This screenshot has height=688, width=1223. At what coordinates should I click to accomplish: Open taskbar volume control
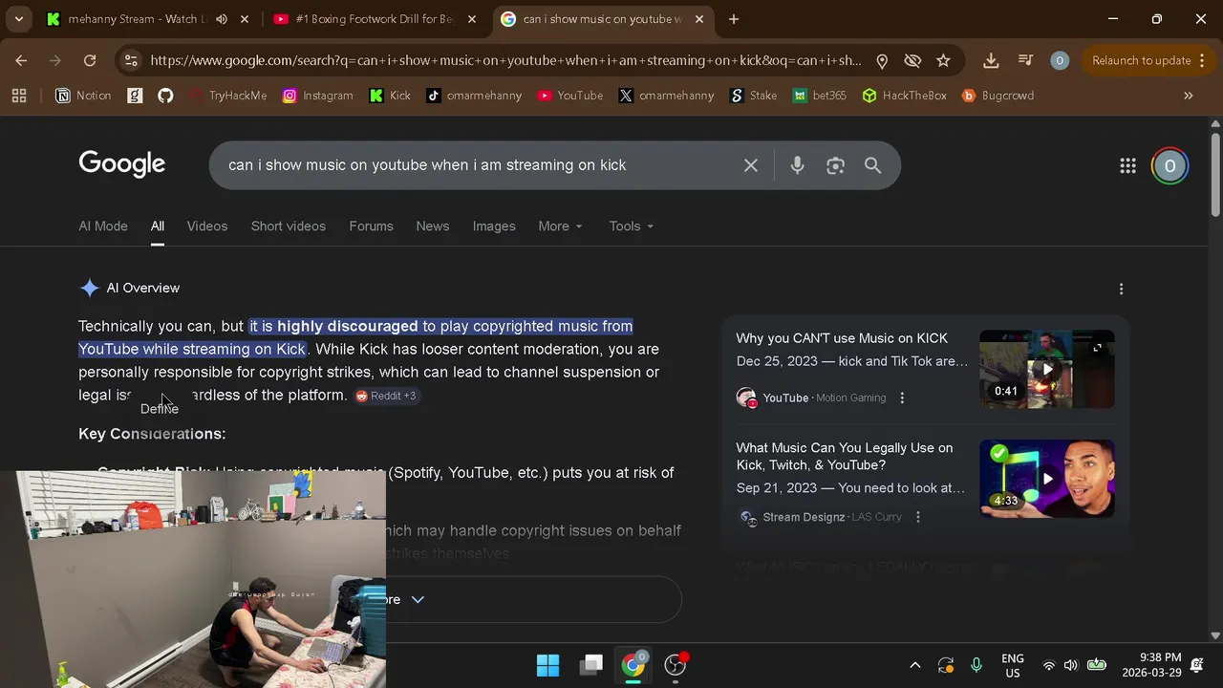[x=1070, y=665]
